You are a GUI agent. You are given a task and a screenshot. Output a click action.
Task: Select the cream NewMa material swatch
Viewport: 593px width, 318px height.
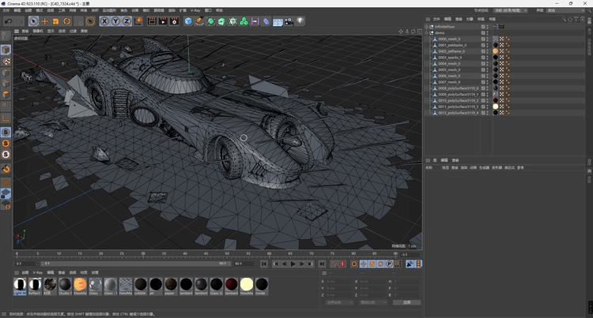point(246,286)
